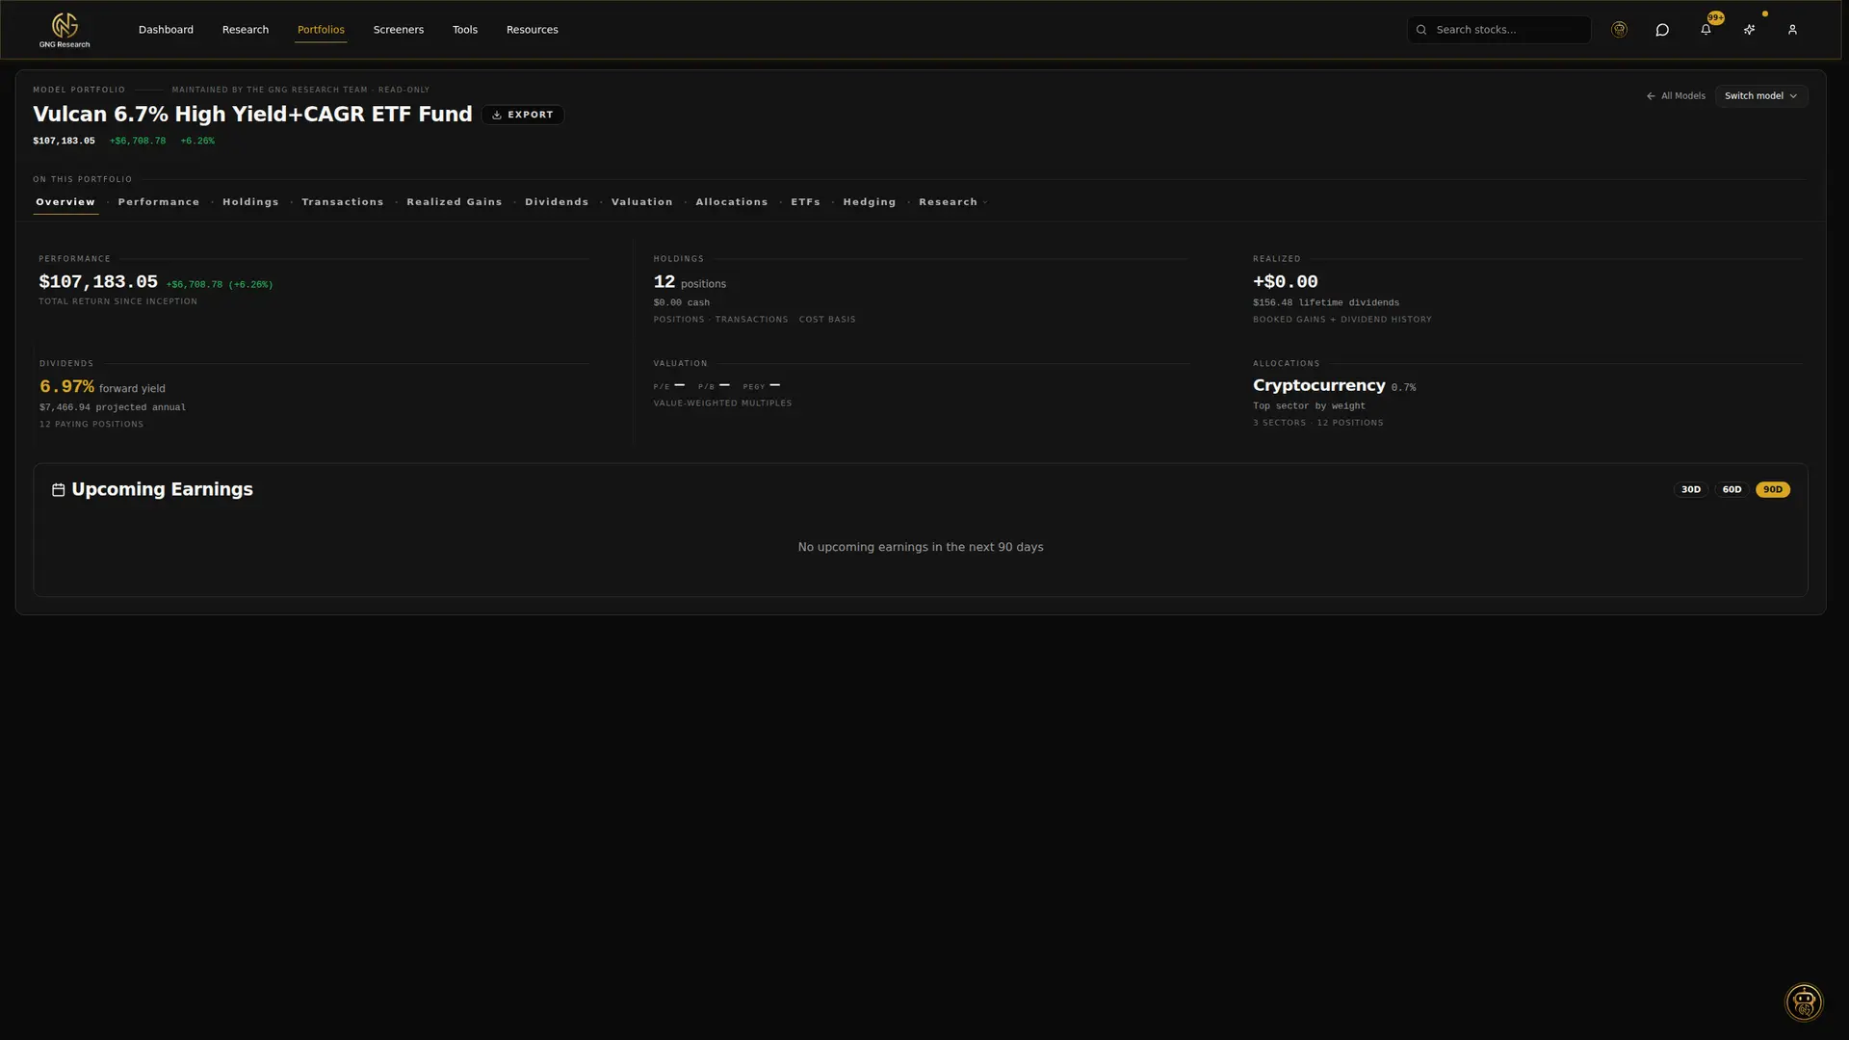Open the Screeners menu
This screenshot has height=1040, width=1849.
pos(399,30)
